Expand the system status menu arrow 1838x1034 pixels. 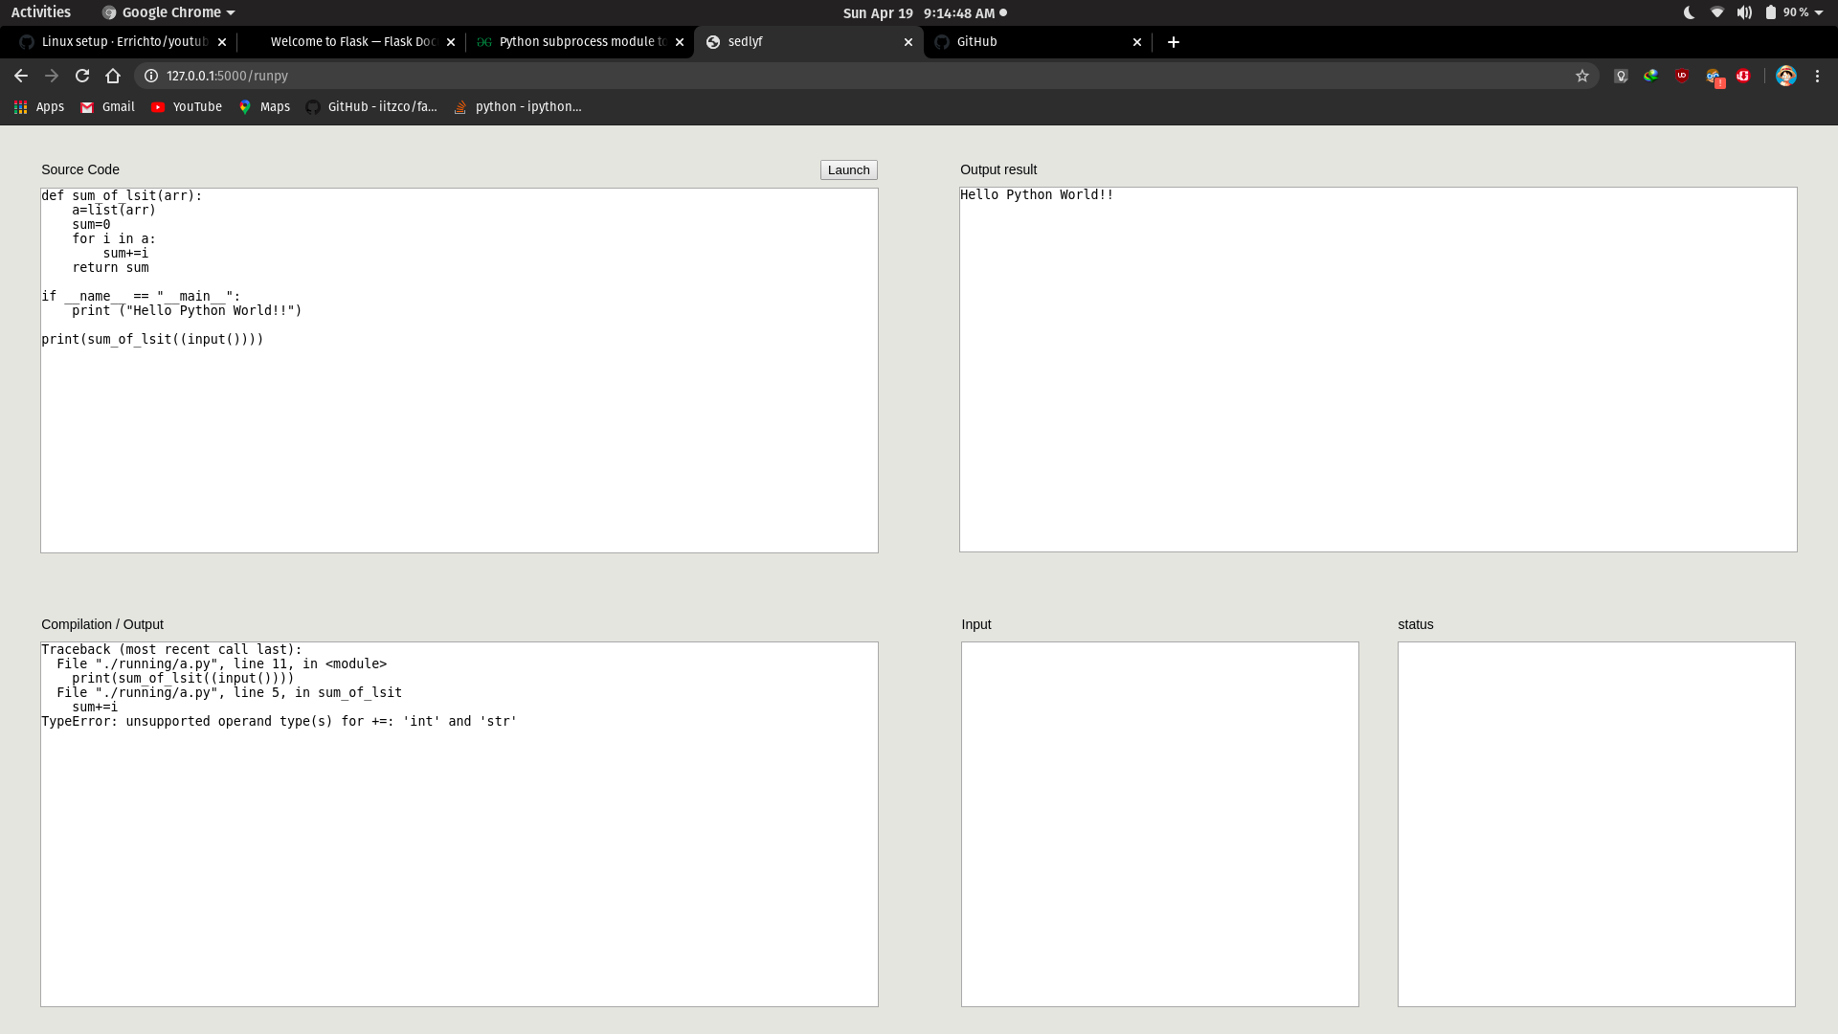1819,12
